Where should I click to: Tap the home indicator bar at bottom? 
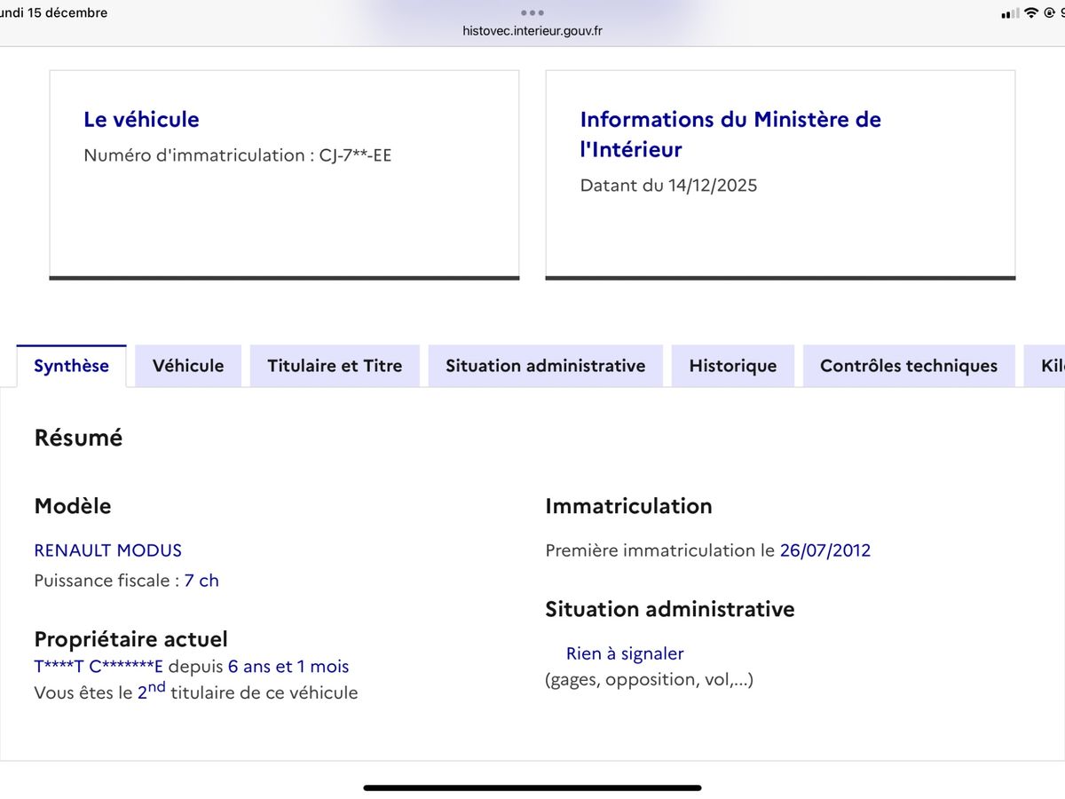point(532,787)
